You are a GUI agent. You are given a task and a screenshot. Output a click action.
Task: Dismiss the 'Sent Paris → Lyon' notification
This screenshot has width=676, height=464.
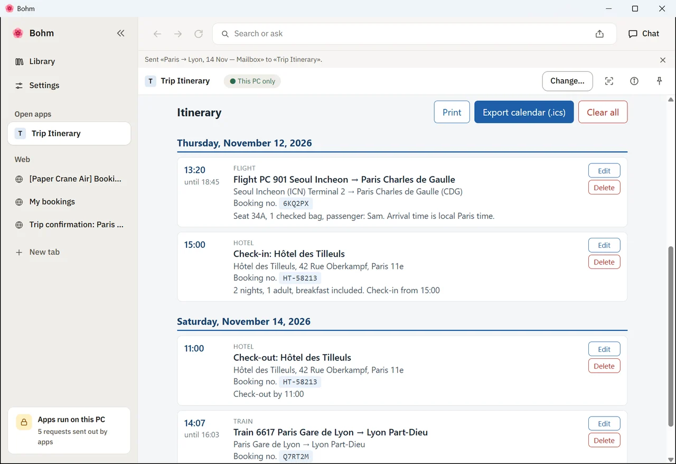pyautogui.click(x=663, y=60)
